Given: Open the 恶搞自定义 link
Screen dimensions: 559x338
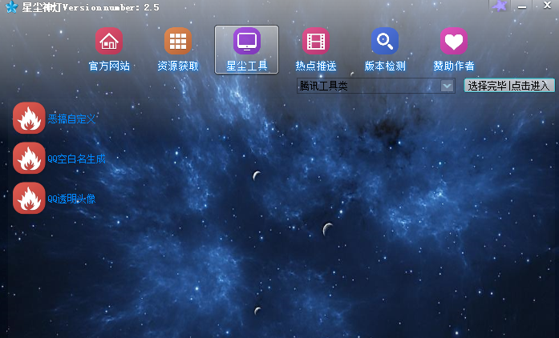Looking at the screenshot, I should pos(71,119).
